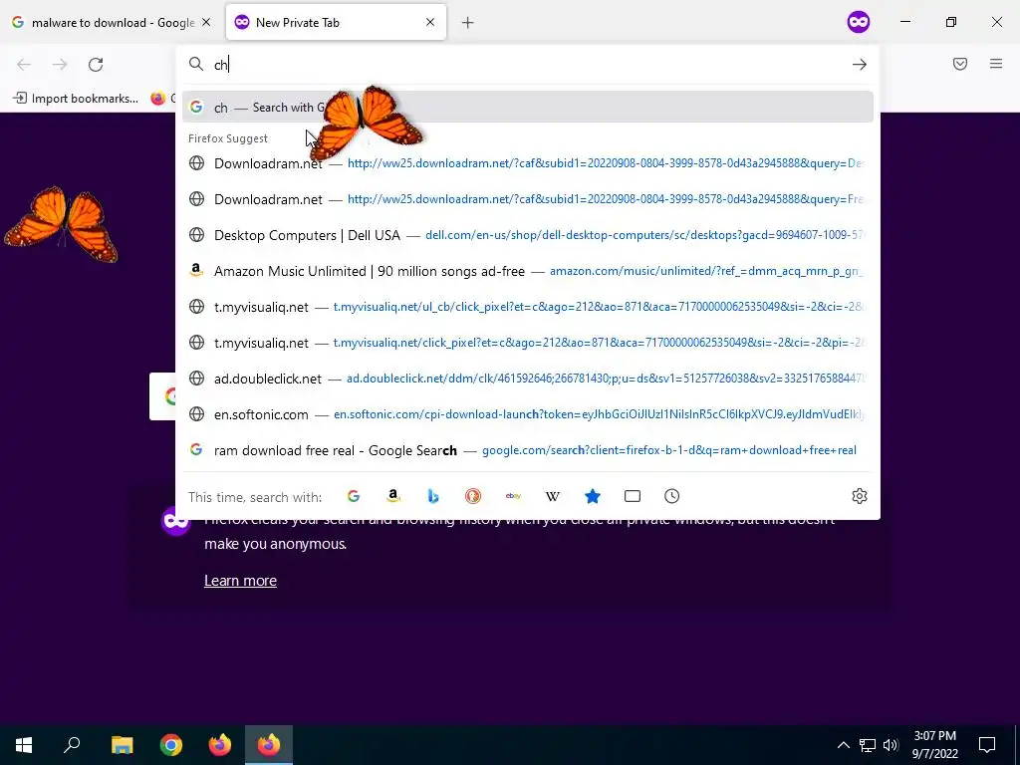Click active Firefox private window taskbar icon
The image size is (1020, 765).
click(x=269, y=744)
